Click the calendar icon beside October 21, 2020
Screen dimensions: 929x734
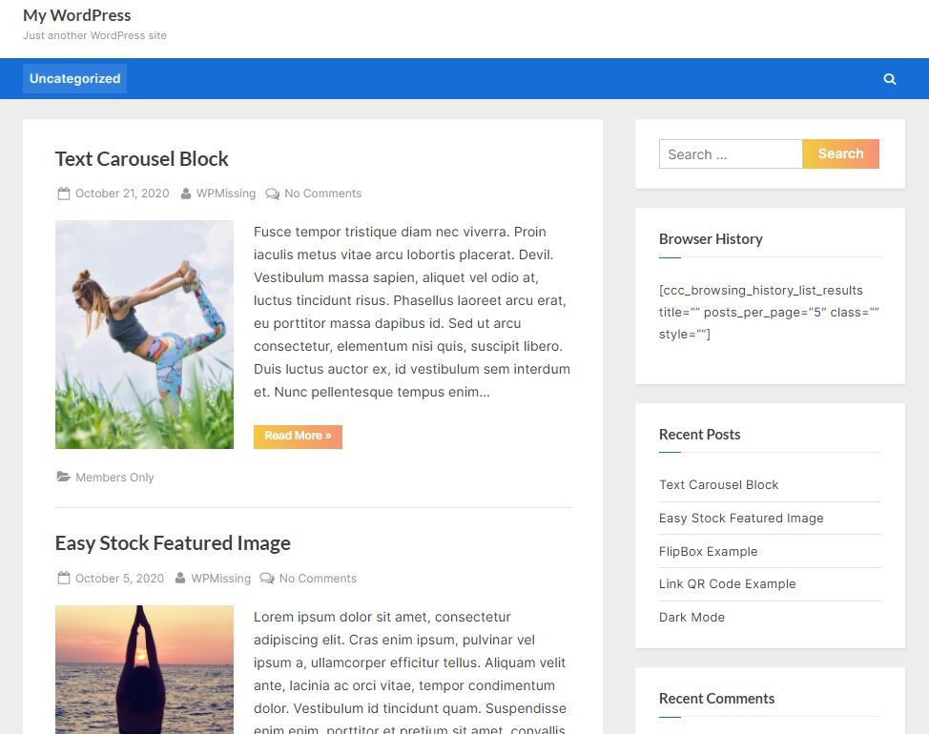(63, 193)
